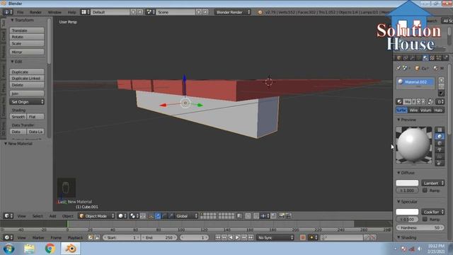Toggle the preview range lock icon in timeline

(x=98, y=237)
